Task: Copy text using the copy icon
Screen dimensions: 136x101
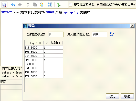Action: [x=35, y=5]
